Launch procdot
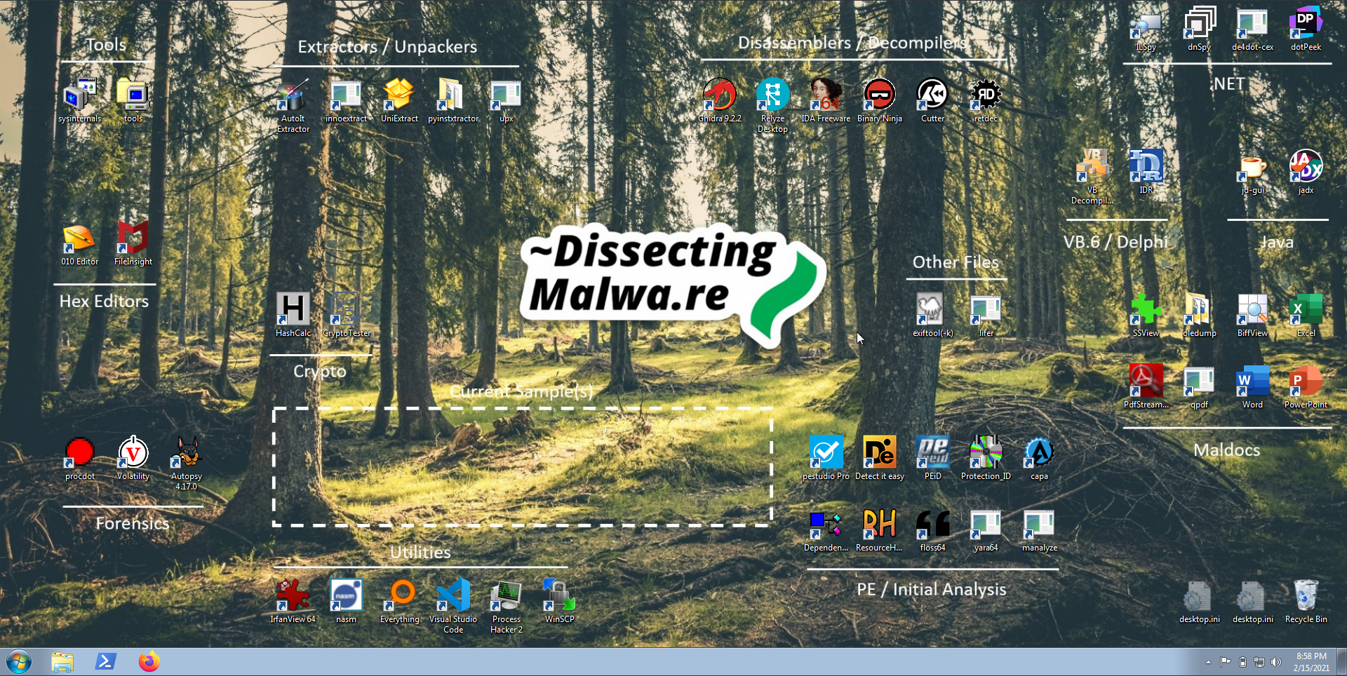Screen dimensions: 1347x676 (79, 458)
